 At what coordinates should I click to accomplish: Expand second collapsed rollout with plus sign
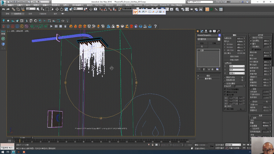point(198,79)
